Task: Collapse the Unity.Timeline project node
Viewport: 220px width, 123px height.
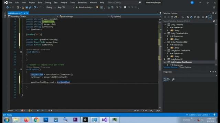Action: (x=165, y=25)
